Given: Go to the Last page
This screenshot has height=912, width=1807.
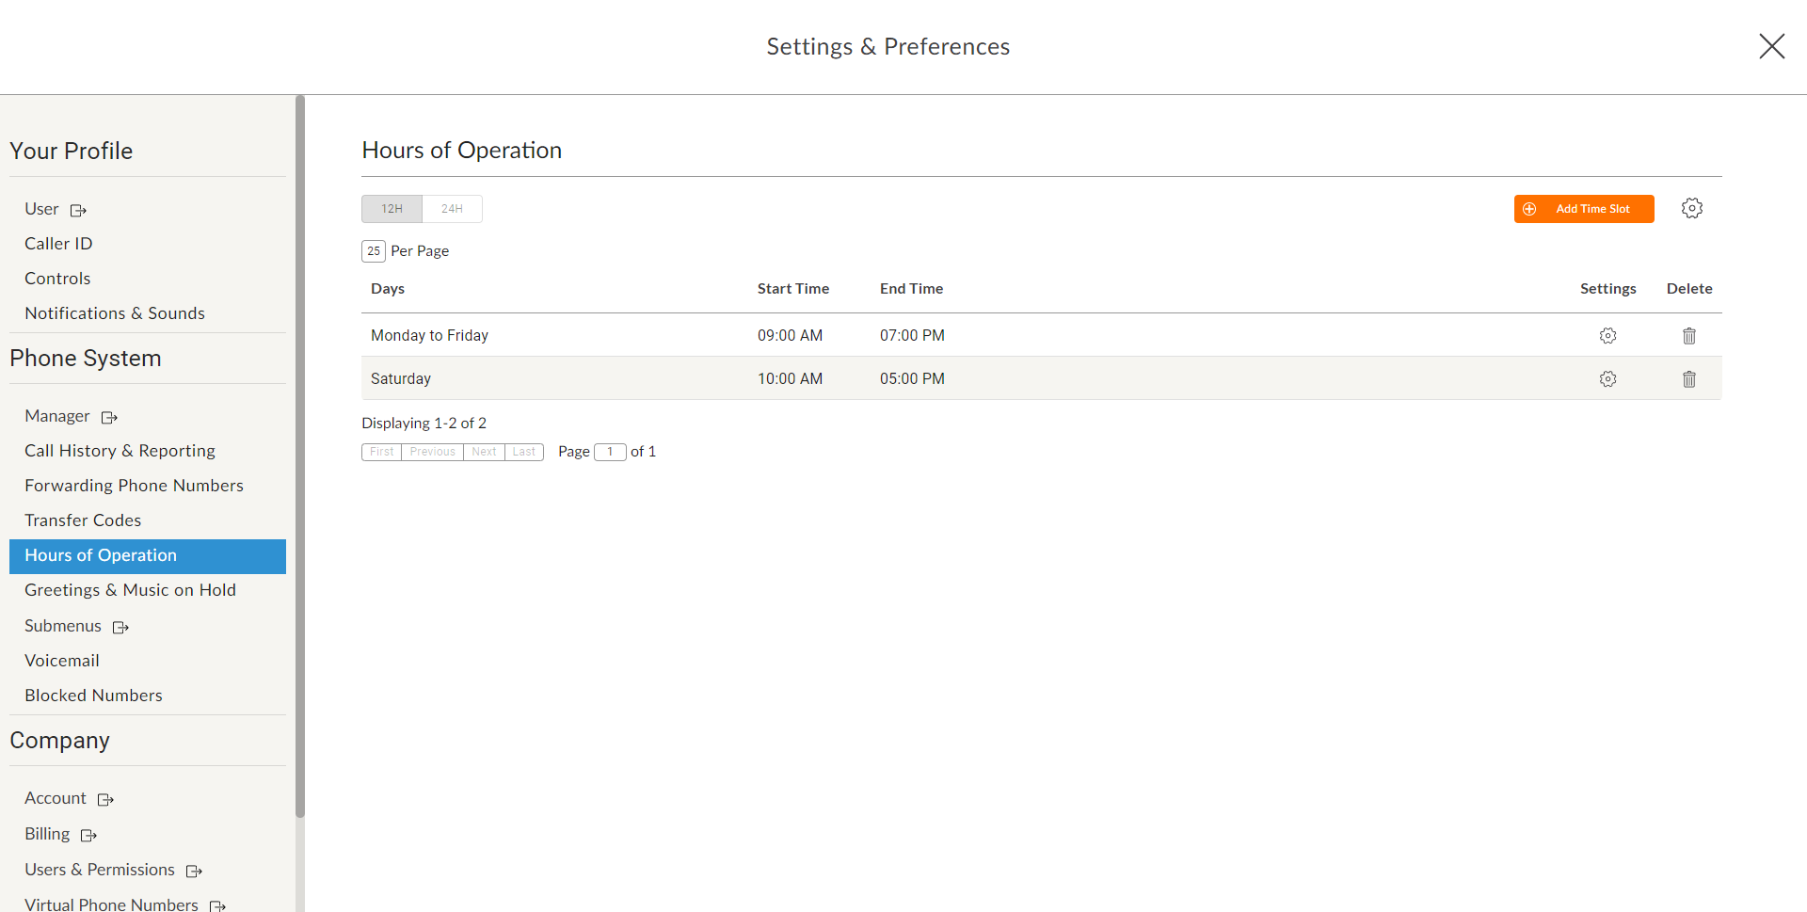Looking at the screenshot, I should tap(524, 452).
